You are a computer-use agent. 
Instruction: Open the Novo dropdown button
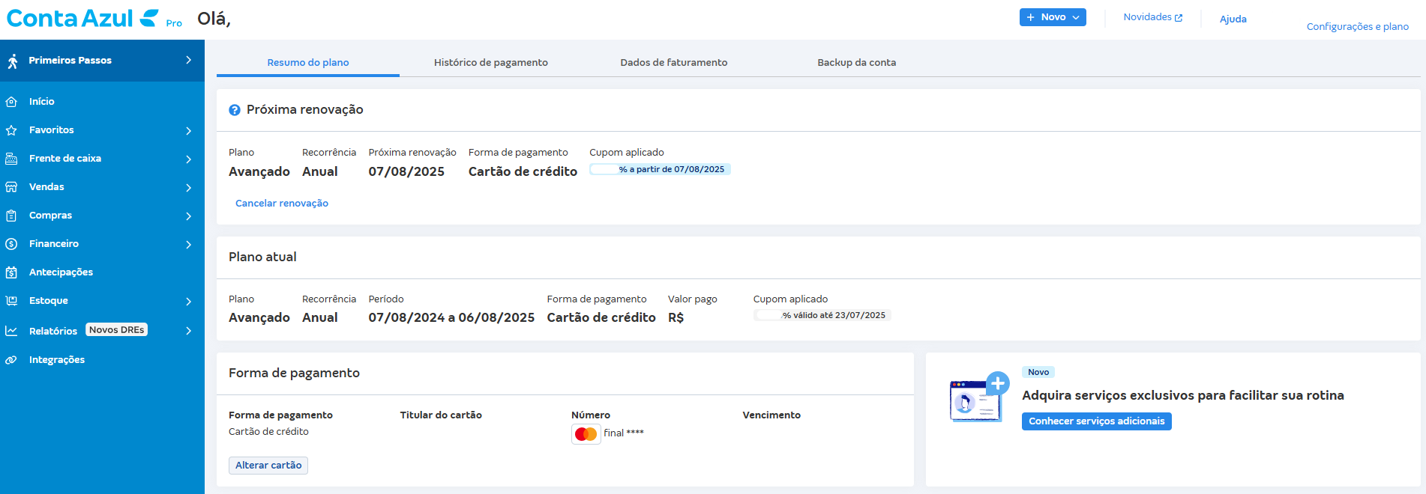click(1052, 17)
